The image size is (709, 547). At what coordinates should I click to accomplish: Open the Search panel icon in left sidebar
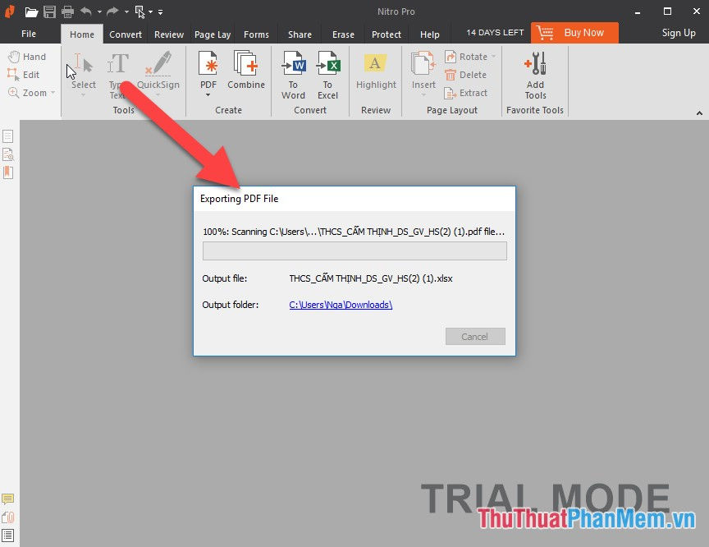click(x=8, y=154)
